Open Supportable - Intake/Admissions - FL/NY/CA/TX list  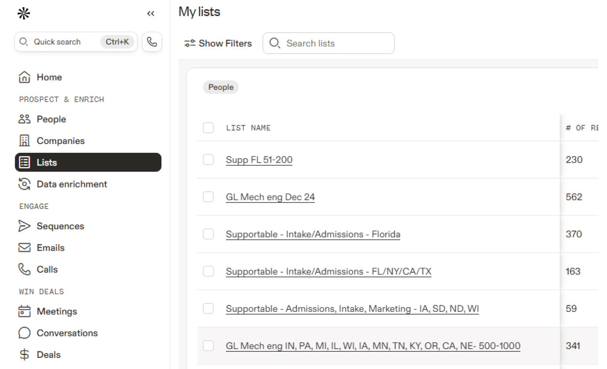point(328,271)
